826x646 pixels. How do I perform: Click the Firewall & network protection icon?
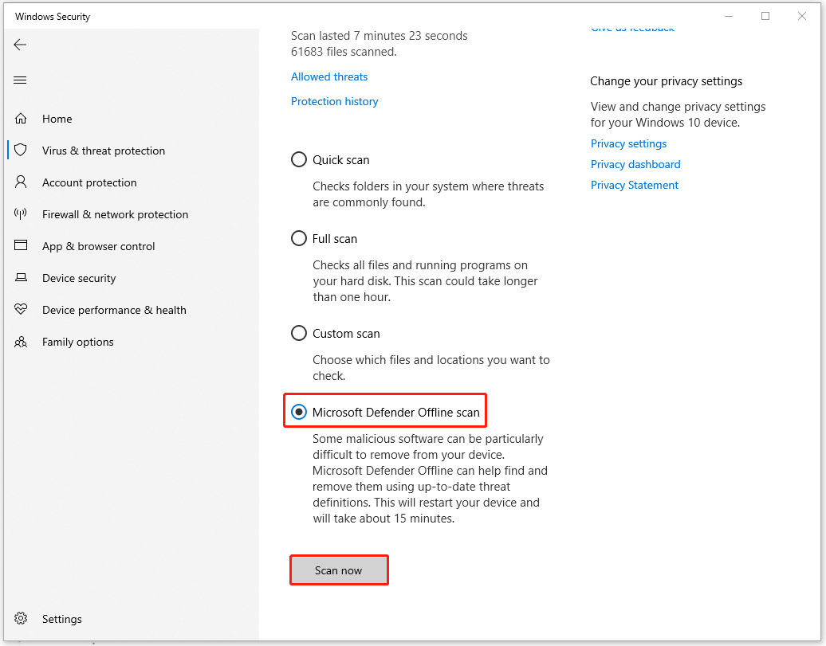click(x=21, y=214)
